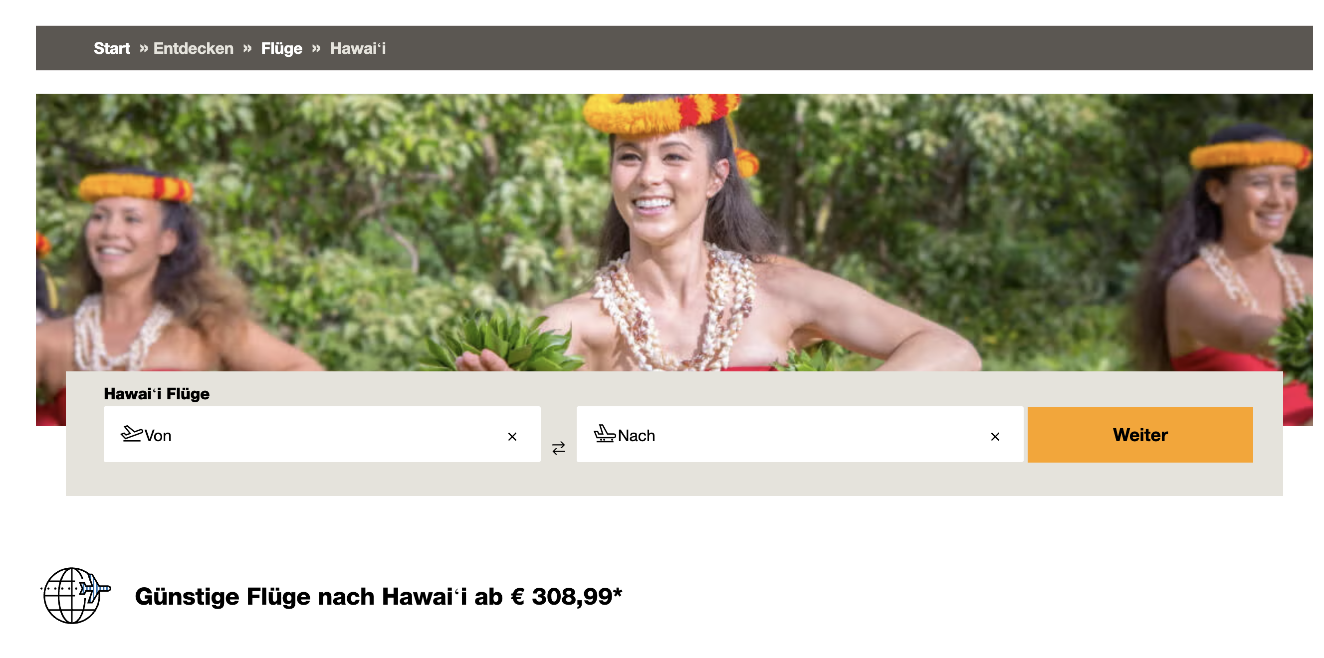Viewport: 1324px width, 658px height.
Task: Go to Entdecken in the breadcrumb
Action: pyautogui.click(x=193, y=48)
